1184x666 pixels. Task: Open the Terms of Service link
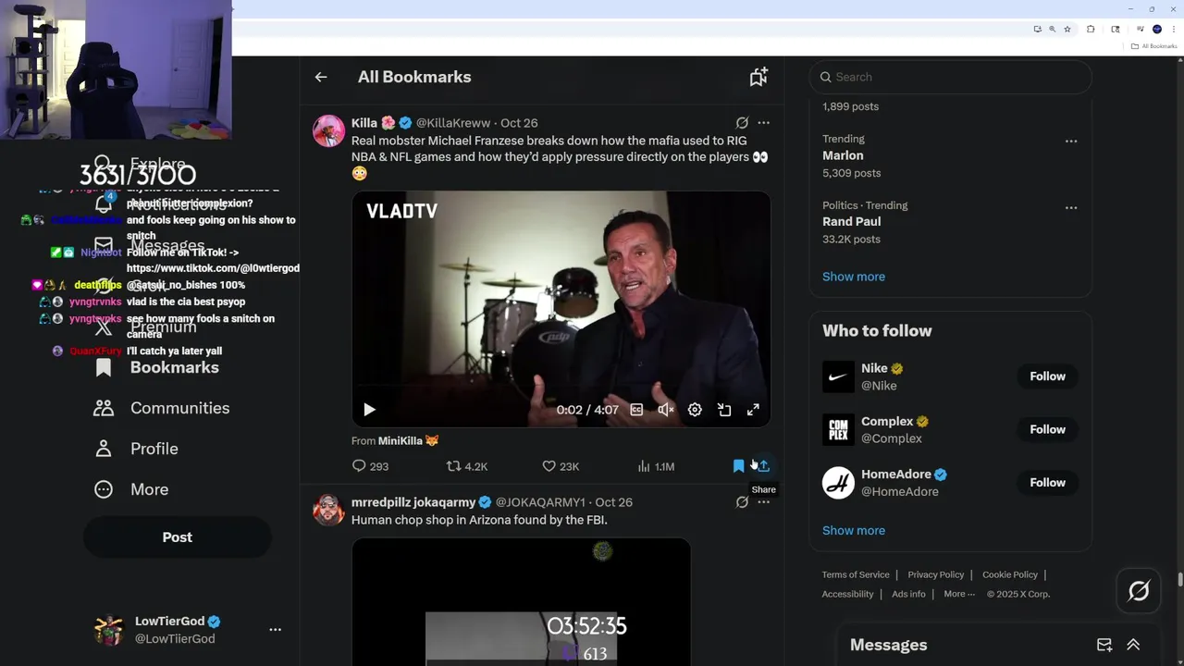pyautogui.click(x=856, y=574)
